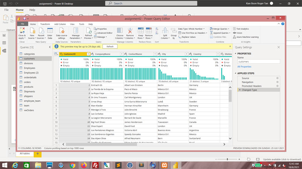This screenshot has height=169, width=302.
Task: Switch to the Transform tab
Action: tap(45, 24)
